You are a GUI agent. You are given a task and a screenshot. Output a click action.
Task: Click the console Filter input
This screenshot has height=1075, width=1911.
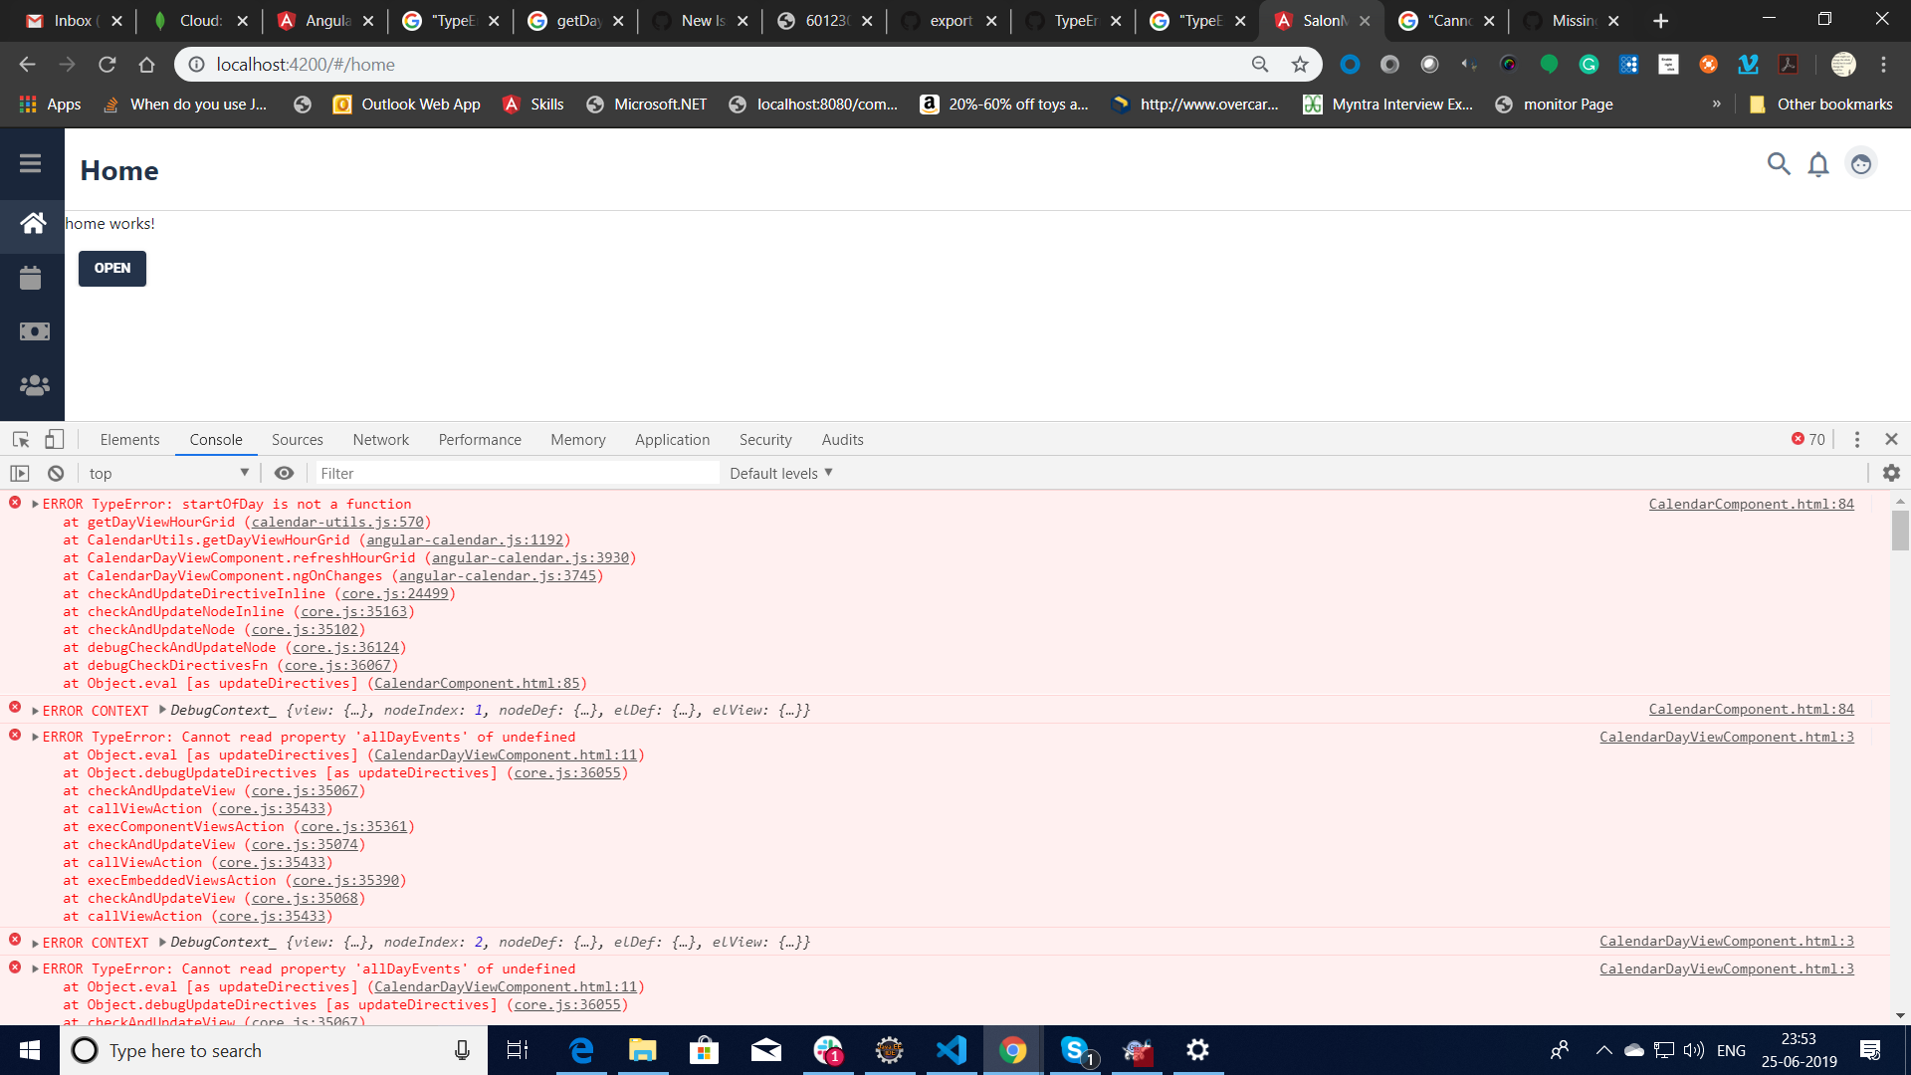(x=516, y=474)
